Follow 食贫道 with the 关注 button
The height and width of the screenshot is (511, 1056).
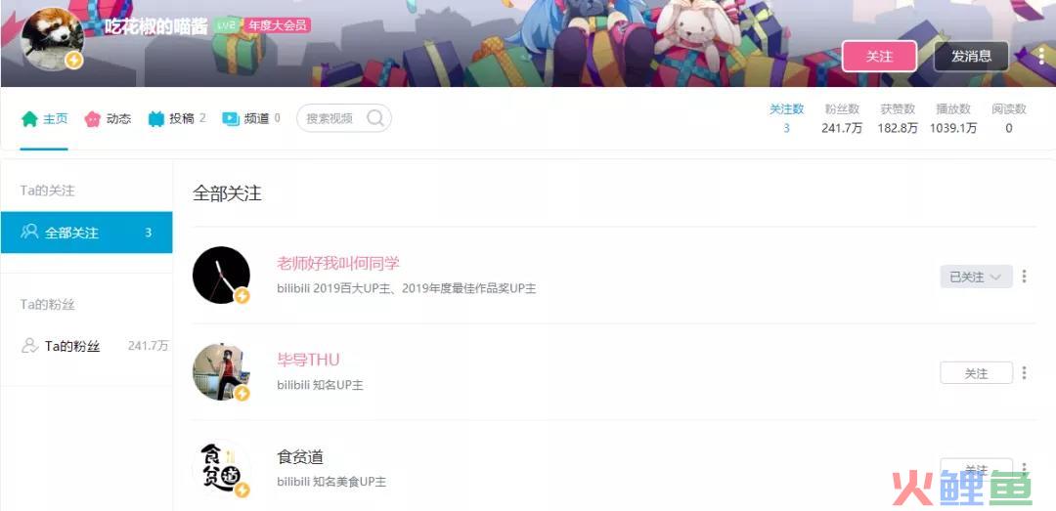click(976, 469)
